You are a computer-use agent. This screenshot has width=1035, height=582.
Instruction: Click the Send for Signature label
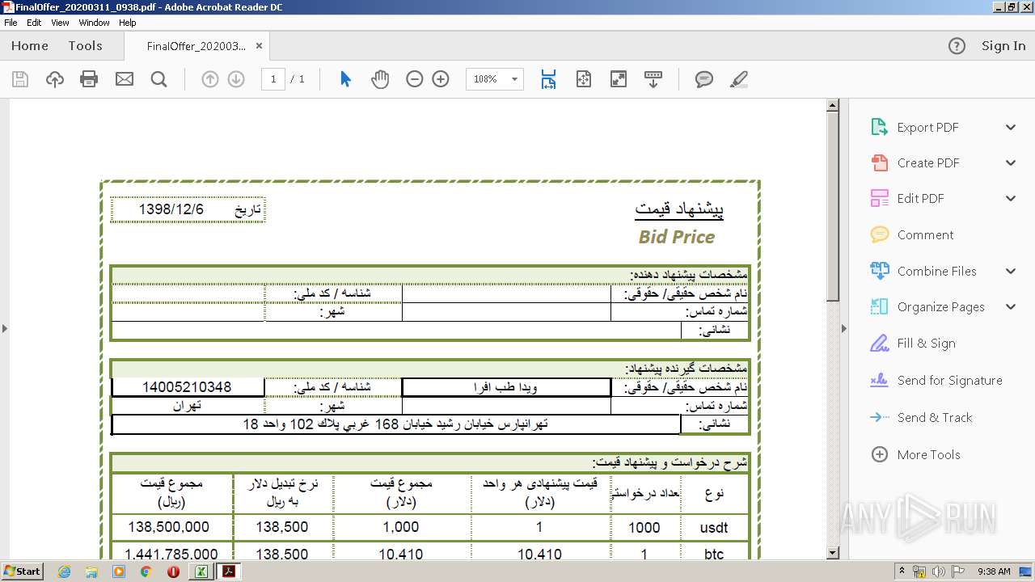(949, 380)
